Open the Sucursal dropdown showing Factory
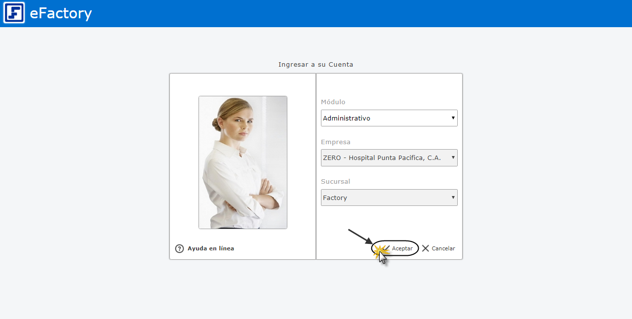 pyautogui.click(x=385, y=198)
